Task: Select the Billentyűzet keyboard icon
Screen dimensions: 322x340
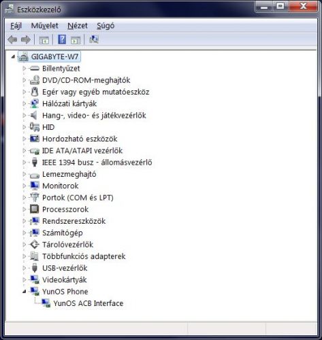Action: point(35,68)
